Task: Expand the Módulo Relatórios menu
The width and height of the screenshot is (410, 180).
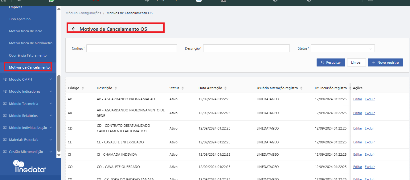Action: (51, 116)
